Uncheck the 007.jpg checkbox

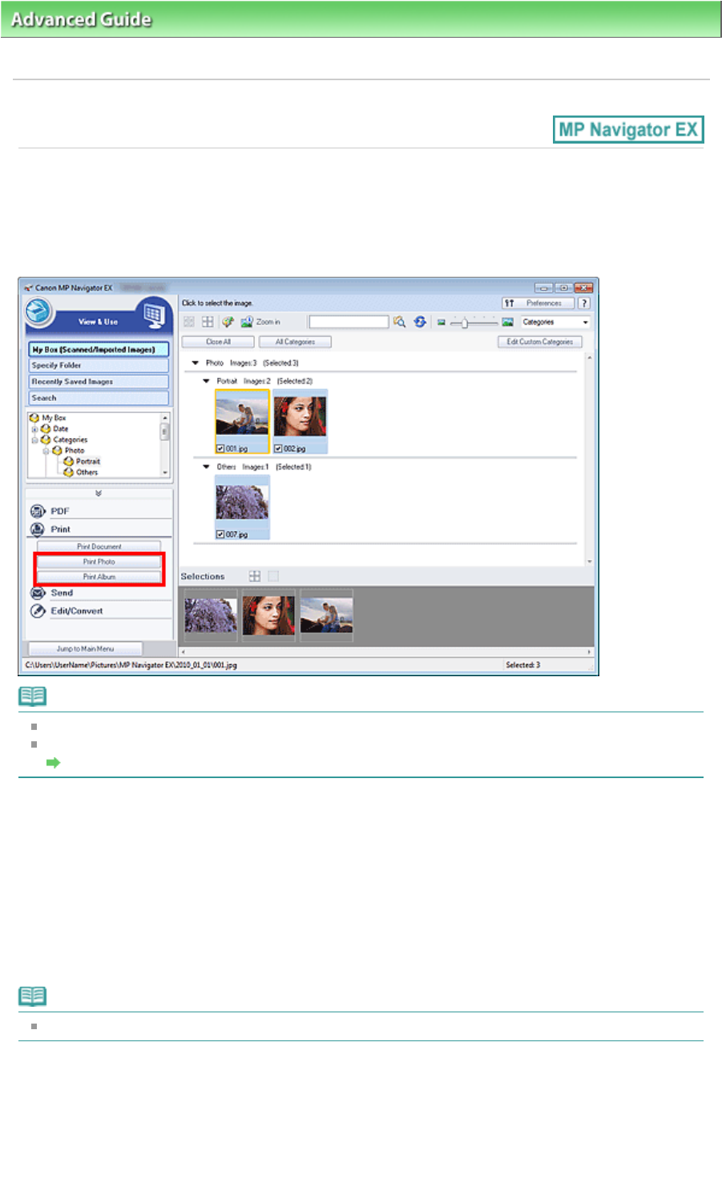220,534
